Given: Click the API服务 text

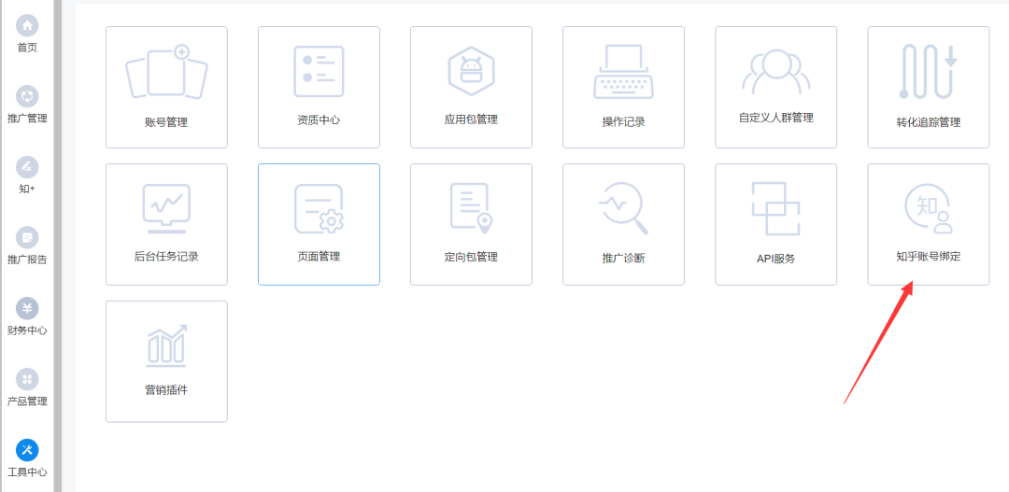Looking at the screenshot, I should (x=776, y=260).
